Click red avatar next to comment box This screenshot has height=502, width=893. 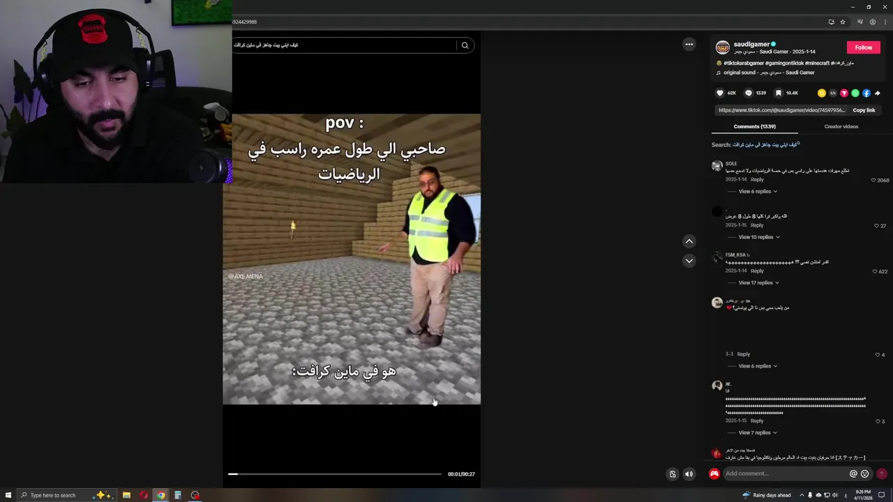pyautogui.click(x=714, y=474)
